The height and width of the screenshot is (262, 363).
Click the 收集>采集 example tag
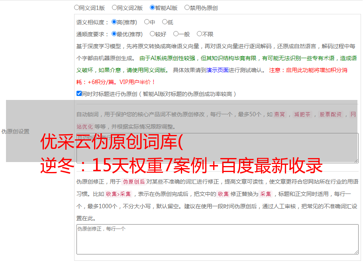pyautogui.click(x=118, y=194)
